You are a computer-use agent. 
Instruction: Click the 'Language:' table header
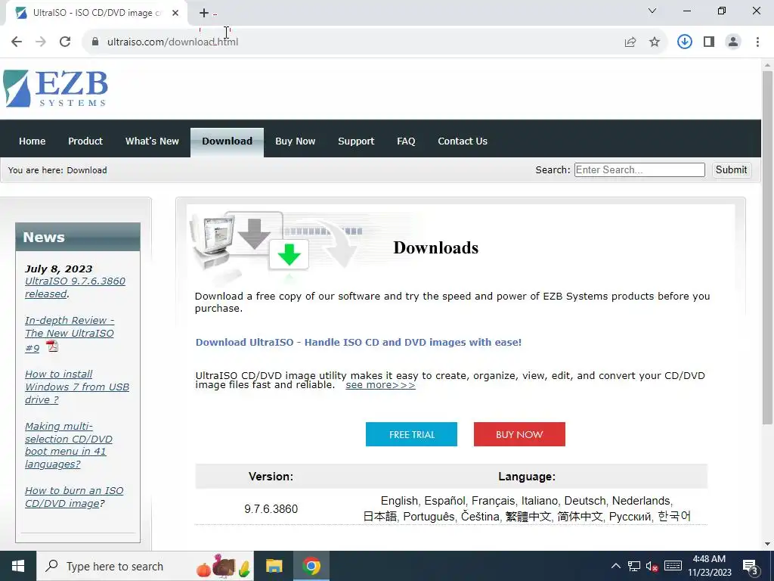pos(527,477)
